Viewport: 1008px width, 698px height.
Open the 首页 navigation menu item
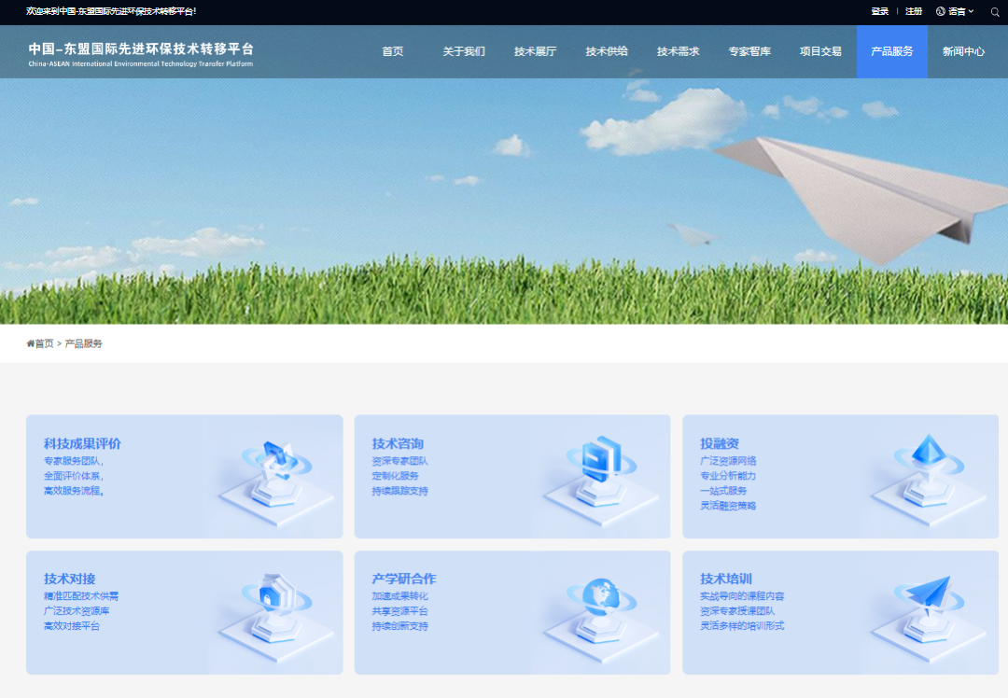[393, 52]
